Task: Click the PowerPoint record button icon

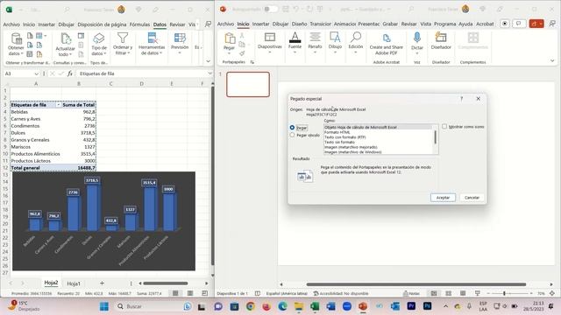Action: pos(505,24)
